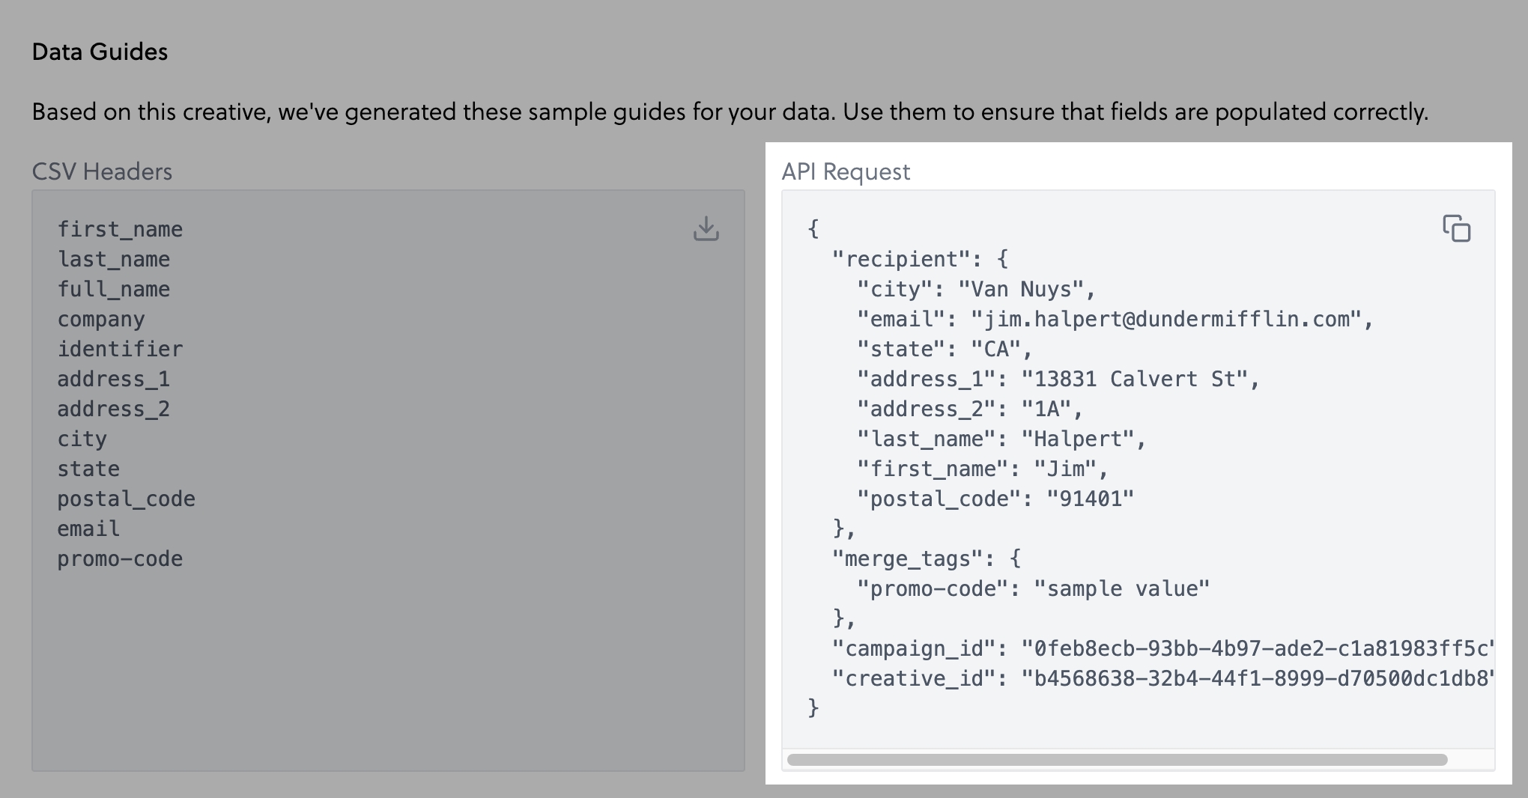
Task: Click the API request horizontal scrollbar
Action: [1116, 760]
